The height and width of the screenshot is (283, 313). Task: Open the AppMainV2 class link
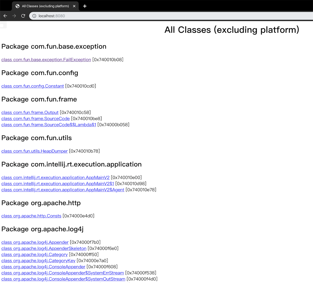56,177
